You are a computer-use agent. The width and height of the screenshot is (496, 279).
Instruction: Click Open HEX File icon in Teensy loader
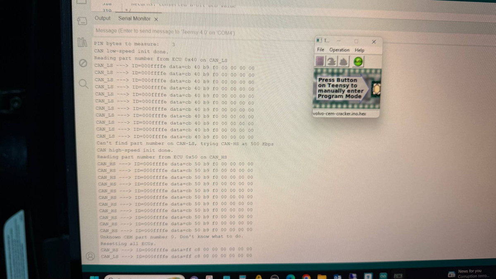pyautogui.click(x=320, y=61)
